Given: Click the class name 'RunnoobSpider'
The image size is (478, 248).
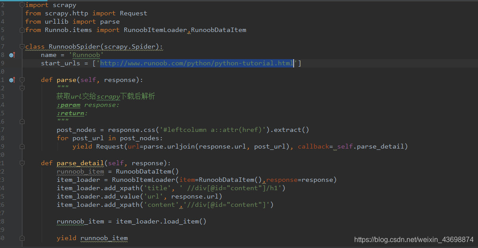Looking at the screenshot, I should pos(74,46).
